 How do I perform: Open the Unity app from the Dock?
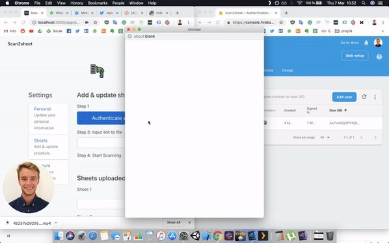[194, 236]
